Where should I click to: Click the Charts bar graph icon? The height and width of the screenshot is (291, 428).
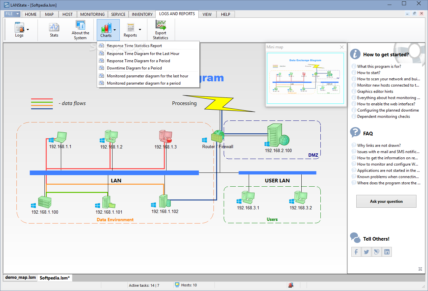(106, 27)
